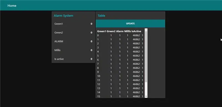Click the scrollbar down arrow of the table
This screenshot has height=107, width=222.
[146, 96]
